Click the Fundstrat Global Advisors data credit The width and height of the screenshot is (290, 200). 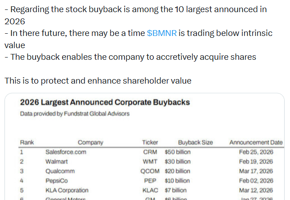[x=75, y=114]
